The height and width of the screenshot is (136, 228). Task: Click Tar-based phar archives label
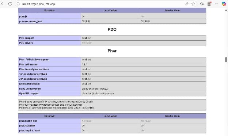(33, 74)
